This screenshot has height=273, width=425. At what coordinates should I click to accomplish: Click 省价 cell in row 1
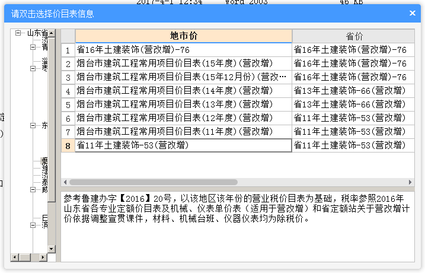tap(353, 50)
